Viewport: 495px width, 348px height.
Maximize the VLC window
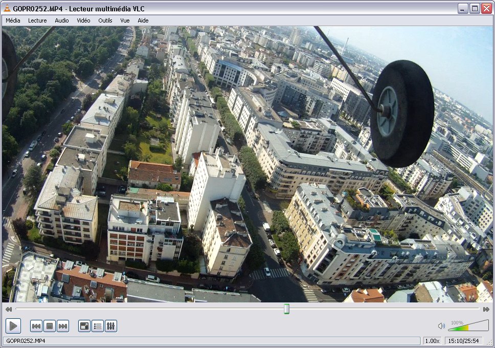tap(474, 9)
